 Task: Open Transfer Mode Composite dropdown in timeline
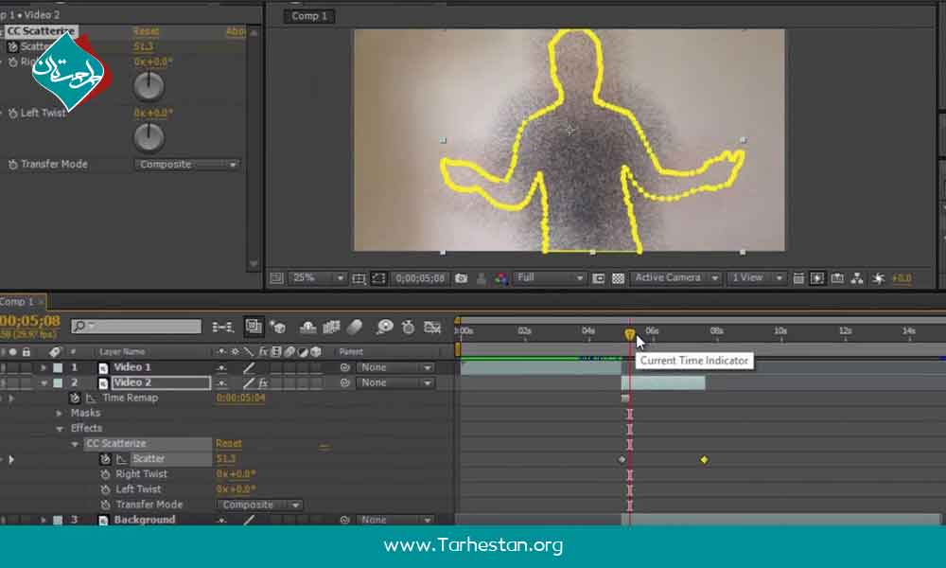pos(261,506)
